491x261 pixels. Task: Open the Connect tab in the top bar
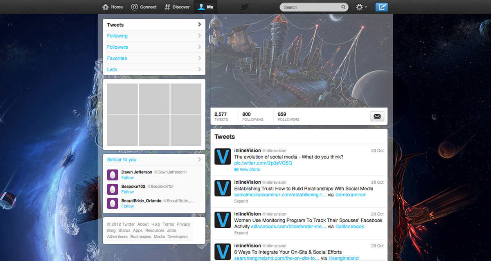coord(144,7)
